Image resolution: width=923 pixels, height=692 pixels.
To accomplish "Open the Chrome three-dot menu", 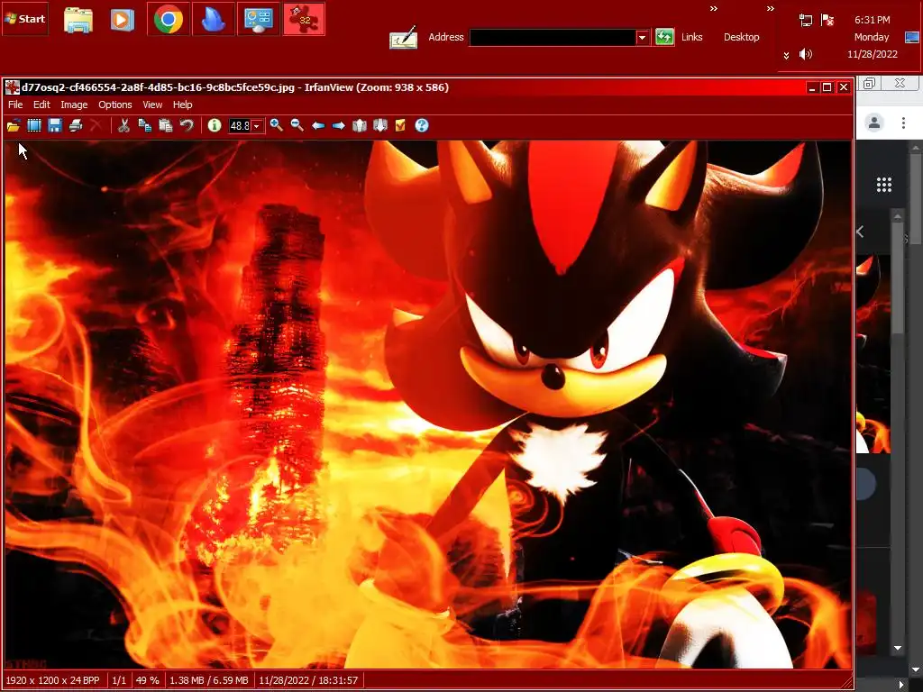I will pyautogui.click(x=903, y=123).
